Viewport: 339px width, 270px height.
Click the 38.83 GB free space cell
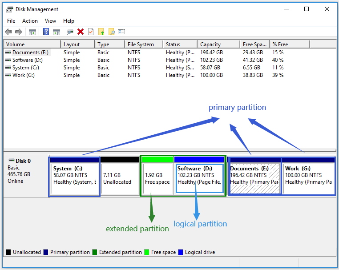pos(253,75)
